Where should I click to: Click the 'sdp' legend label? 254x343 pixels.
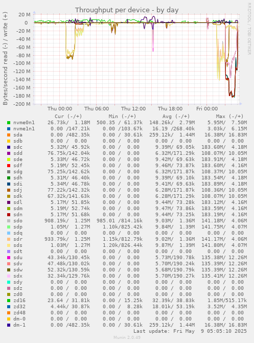tap(18, 227)
